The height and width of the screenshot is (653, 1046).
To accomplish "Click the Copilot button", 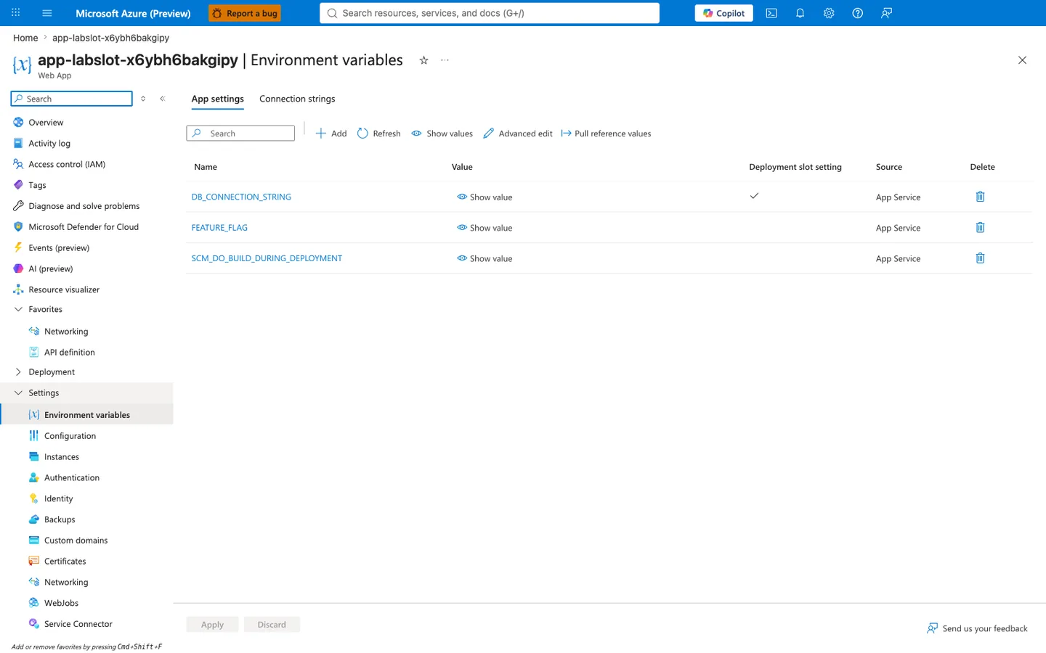I will [723, 13].
